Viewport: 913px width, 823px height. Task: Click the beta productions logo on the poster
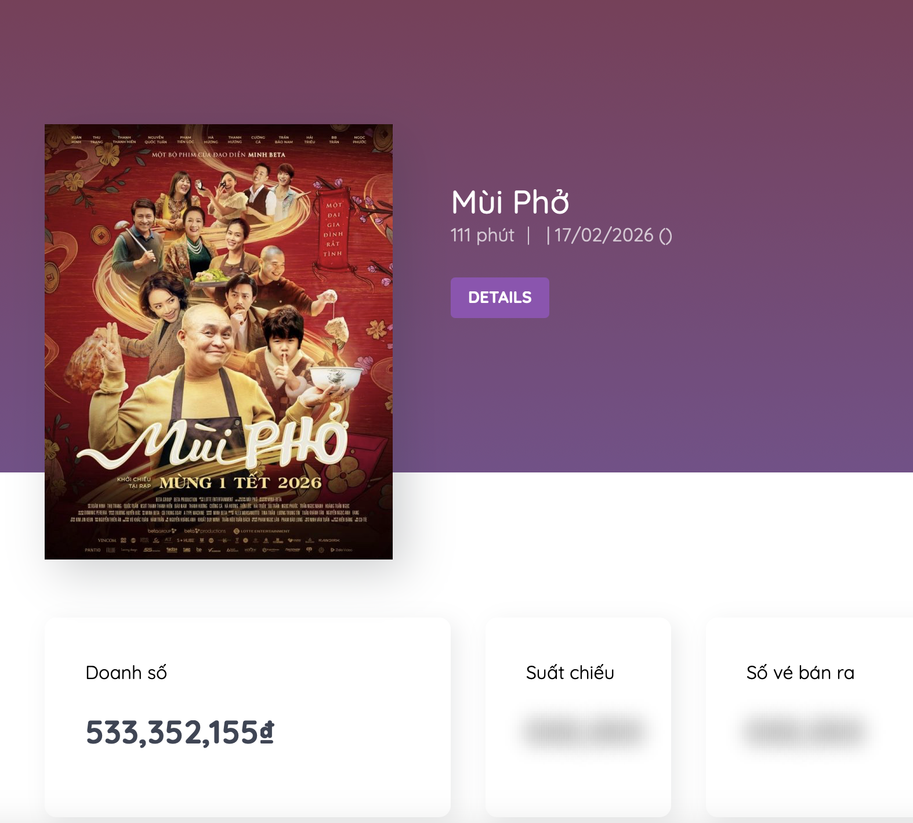point(205,530)
